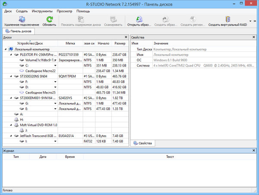Close the Журнал panel
259x195 pixels.
(256, 150)
